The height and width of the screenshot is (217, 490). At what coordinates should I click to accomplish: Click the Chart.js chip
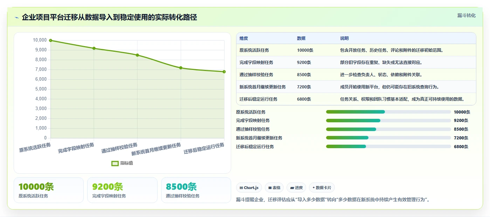249,188
